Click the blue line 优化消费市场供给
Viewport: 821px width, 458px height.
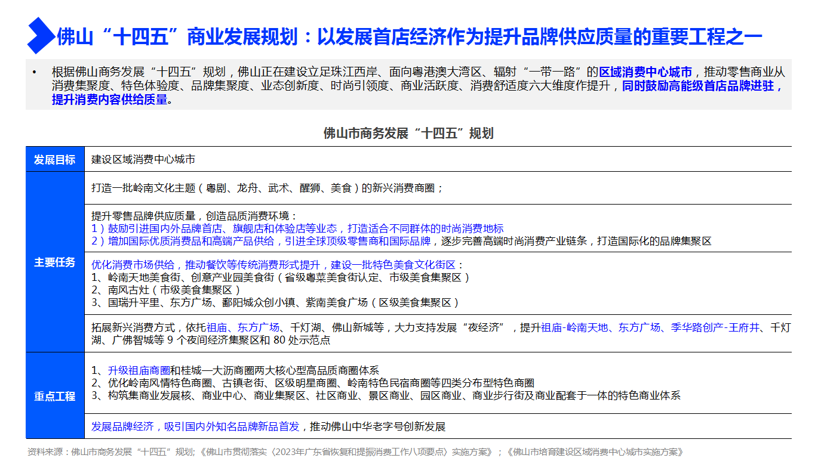coord(277,264)
